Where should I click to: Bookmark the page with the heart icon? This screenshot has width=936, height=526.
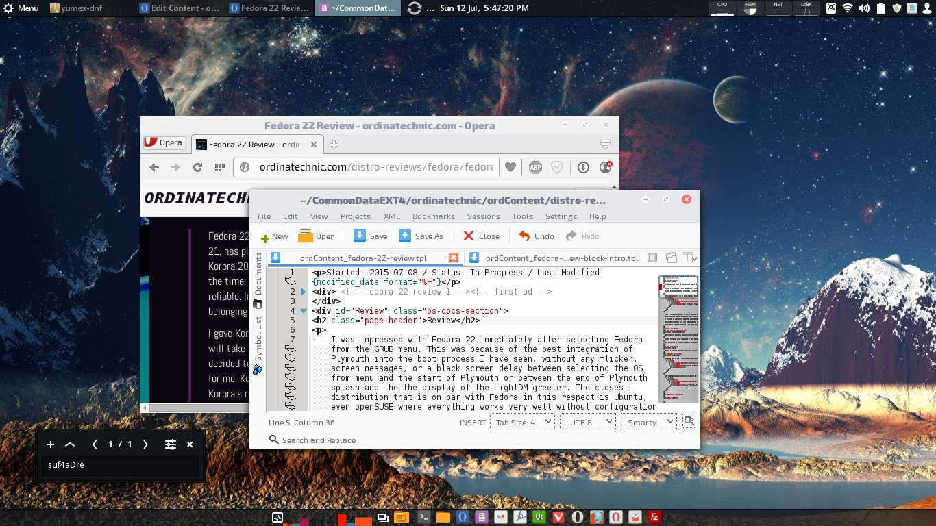[510, 167]
